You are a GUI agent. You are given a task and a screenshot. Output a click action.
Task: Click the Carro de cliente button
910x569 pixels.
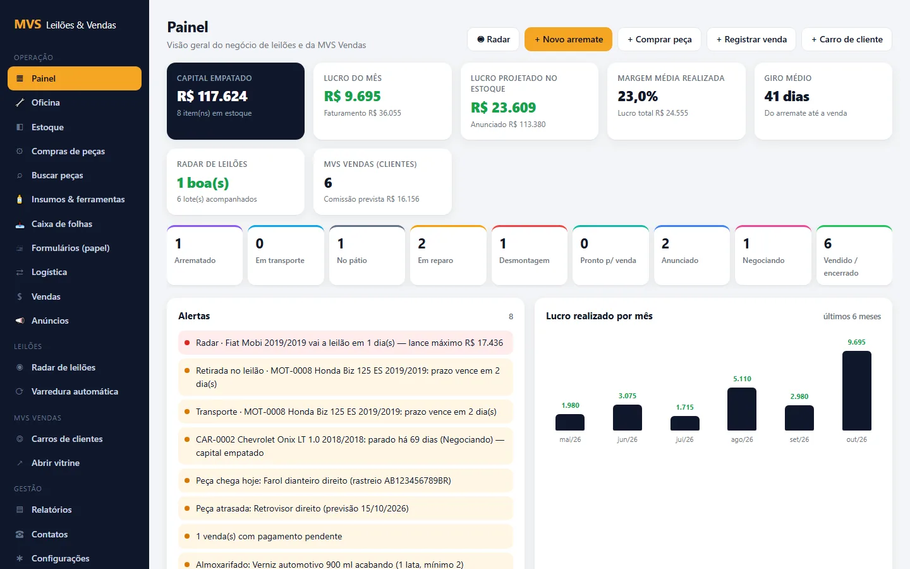coord(847,39)
